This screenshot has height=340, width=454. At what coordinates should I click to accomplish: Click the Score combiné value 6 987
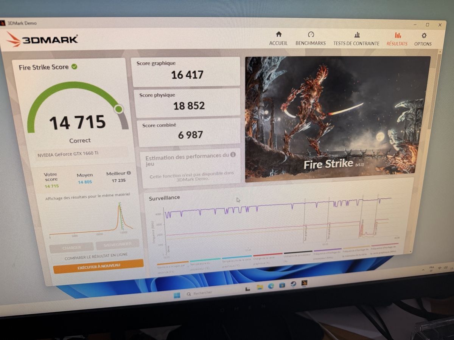(x=190, y=134)
